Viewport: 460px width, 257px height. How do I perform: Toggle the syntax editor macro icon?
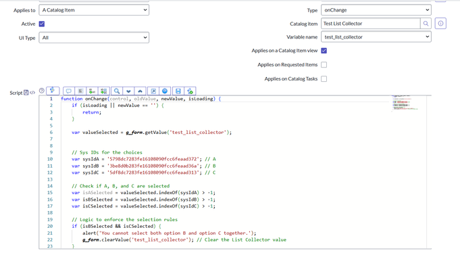point(53,91)
